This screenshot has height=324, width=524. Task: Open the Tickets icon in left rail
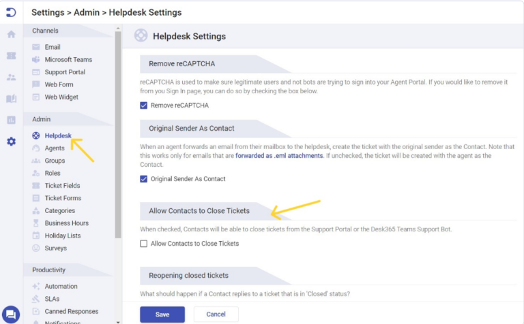coord(11,56)
